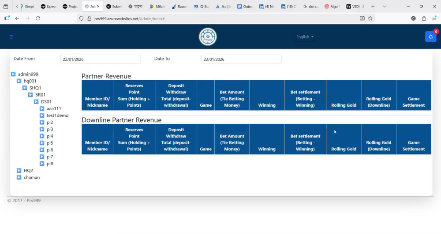441x234 pixels.
Task: Select SHQ1 in the tree
Action: (x=35, y=88)
